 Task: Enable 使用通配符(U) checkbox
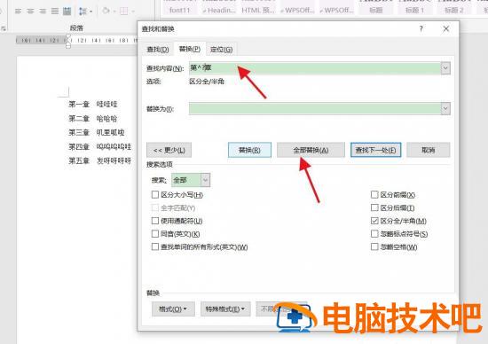tap(155, 221)
